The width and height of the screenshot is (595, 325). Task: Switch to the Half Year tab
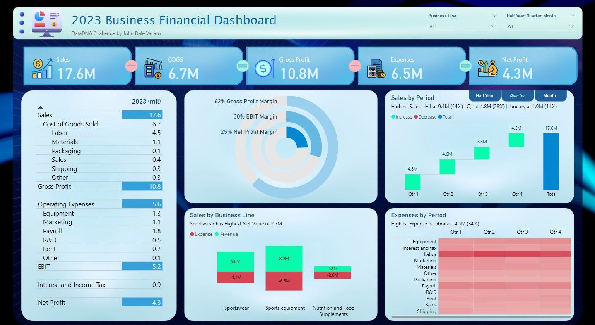tap(484, 95)
